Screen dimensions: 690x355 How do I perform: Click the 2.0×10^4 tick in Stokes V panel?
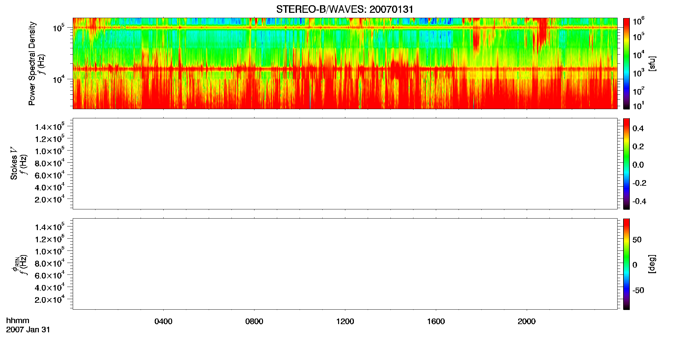click(x=50, y=199)
